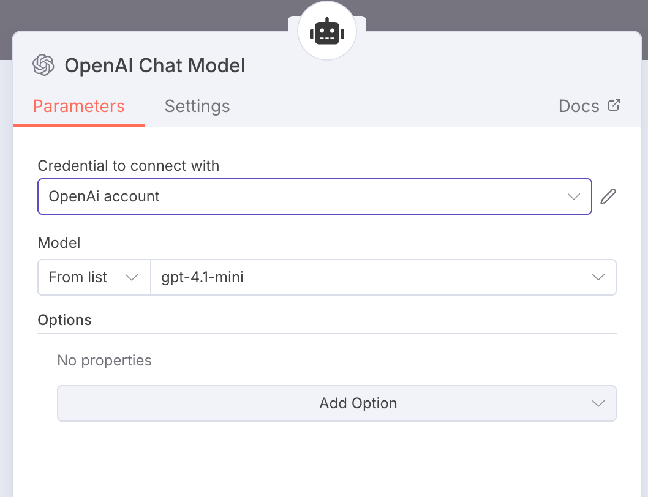
Task: Click the chevron next to From list
Action: coord(131,277)
